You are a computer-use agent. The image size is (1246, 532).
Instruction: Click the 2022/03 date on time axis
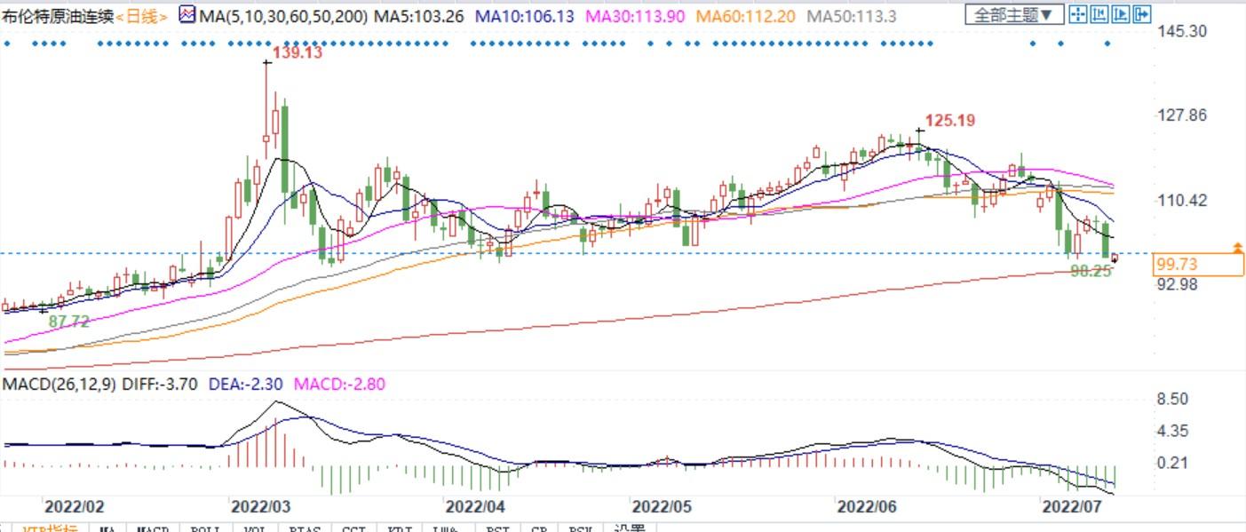[x=260, y=507]
